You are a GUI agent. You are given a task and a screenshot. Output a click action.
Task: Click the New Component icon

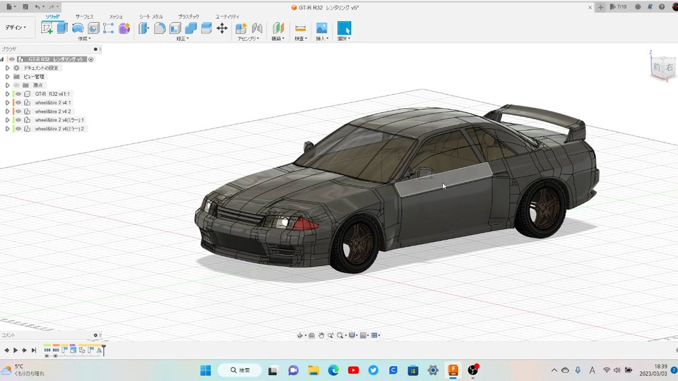pyautogui.click(x=241, y=28)
